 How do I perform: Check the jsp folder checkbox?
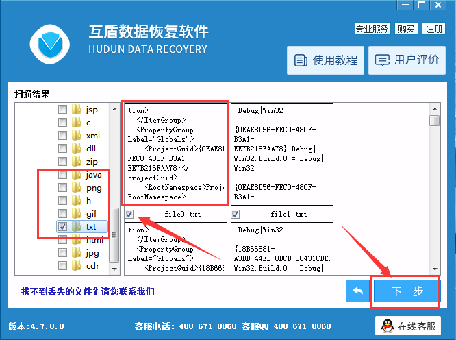click(62, 110)
